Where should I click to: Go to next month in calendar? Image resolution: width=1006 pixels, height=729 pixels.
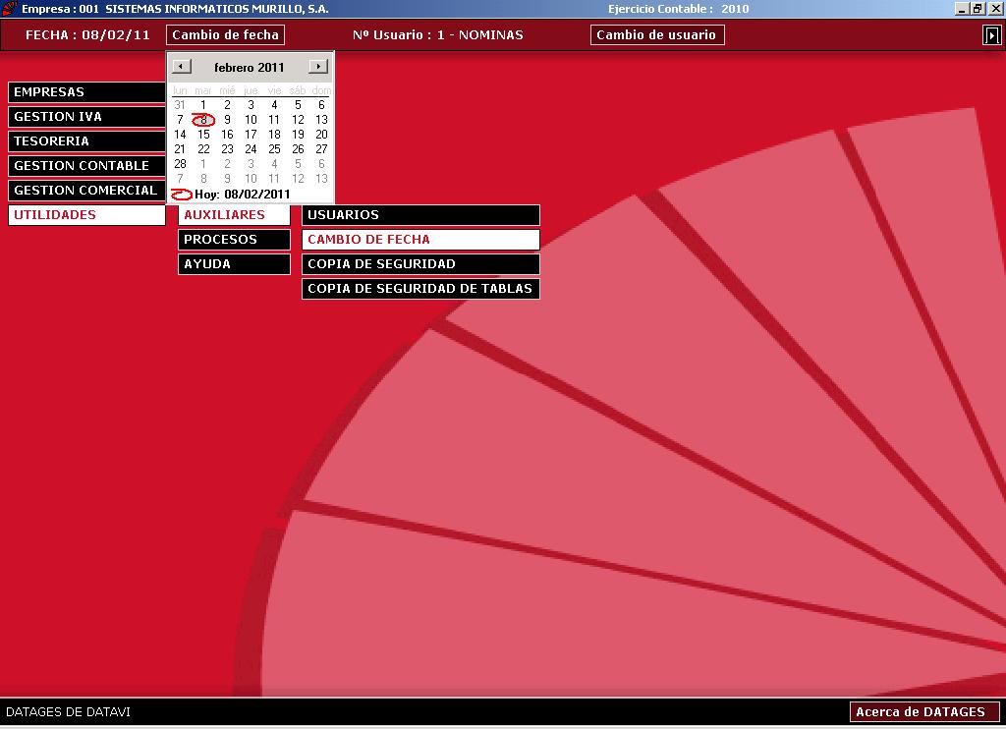318,66
